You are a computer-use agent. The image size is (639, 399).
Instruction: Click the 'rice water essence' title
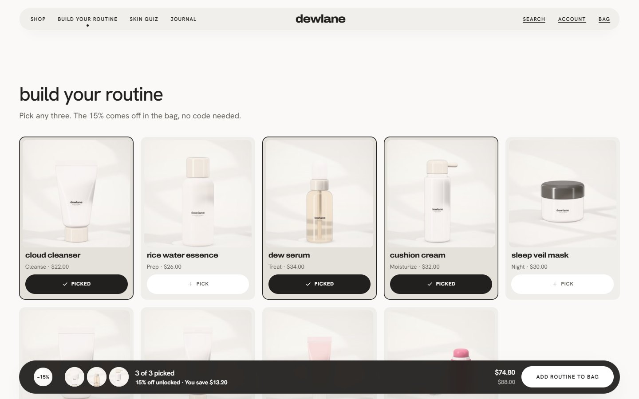pyautogui.click(x=182, y=255)
